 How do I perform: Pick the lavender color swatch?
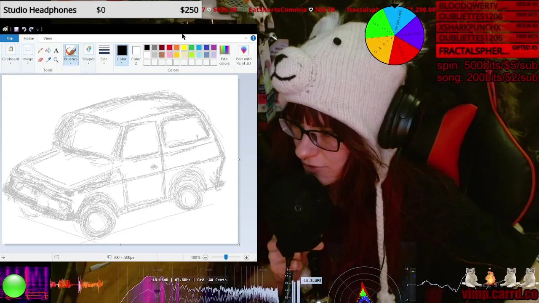(x=214, y=55)
